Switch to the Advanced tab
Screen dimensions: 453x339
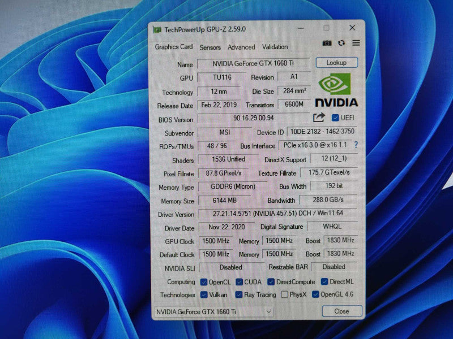click(241, 47)
